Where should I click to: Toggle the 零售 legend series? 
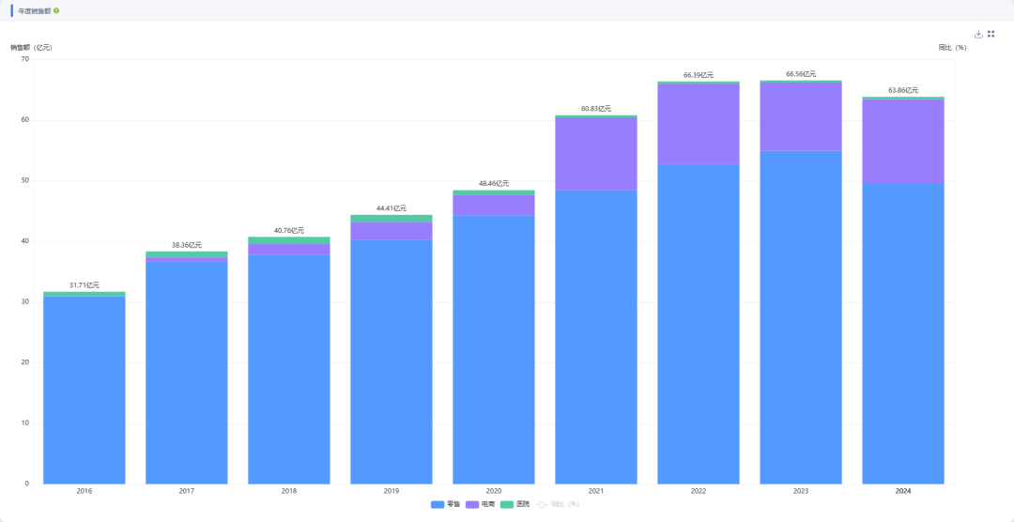[446, 504]
